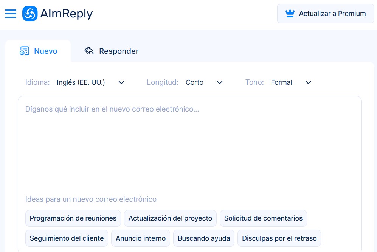Select the Disculpas por el retraso suggestion
The image size is (377, 252).
pyautogui.click(x=279, y=238)
